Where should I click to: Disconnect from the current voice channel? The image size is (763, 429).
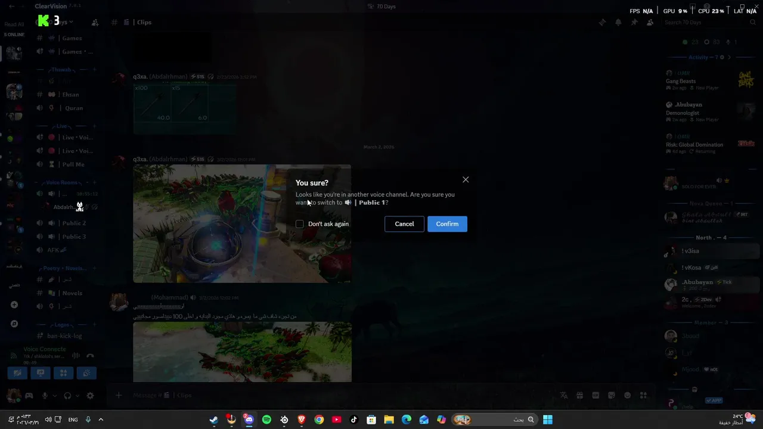(90, 356)
